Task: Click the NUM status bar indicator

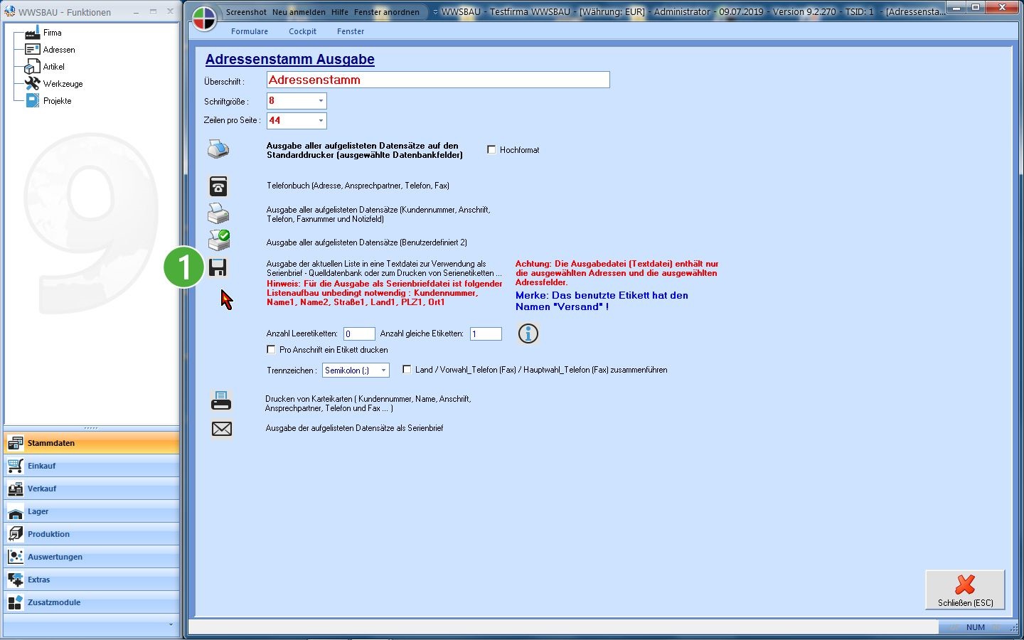Action: [x=976, y=627]
